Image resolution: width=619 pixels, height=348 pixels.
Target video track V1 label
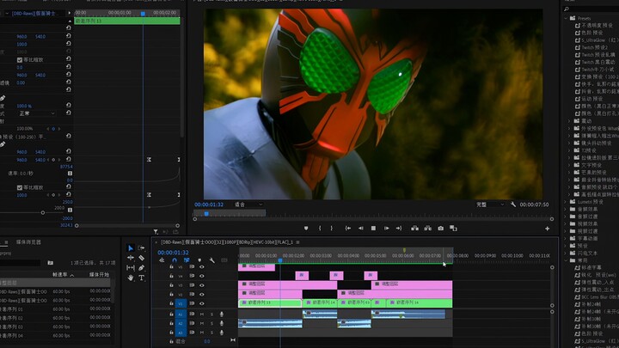coord(181,303)
